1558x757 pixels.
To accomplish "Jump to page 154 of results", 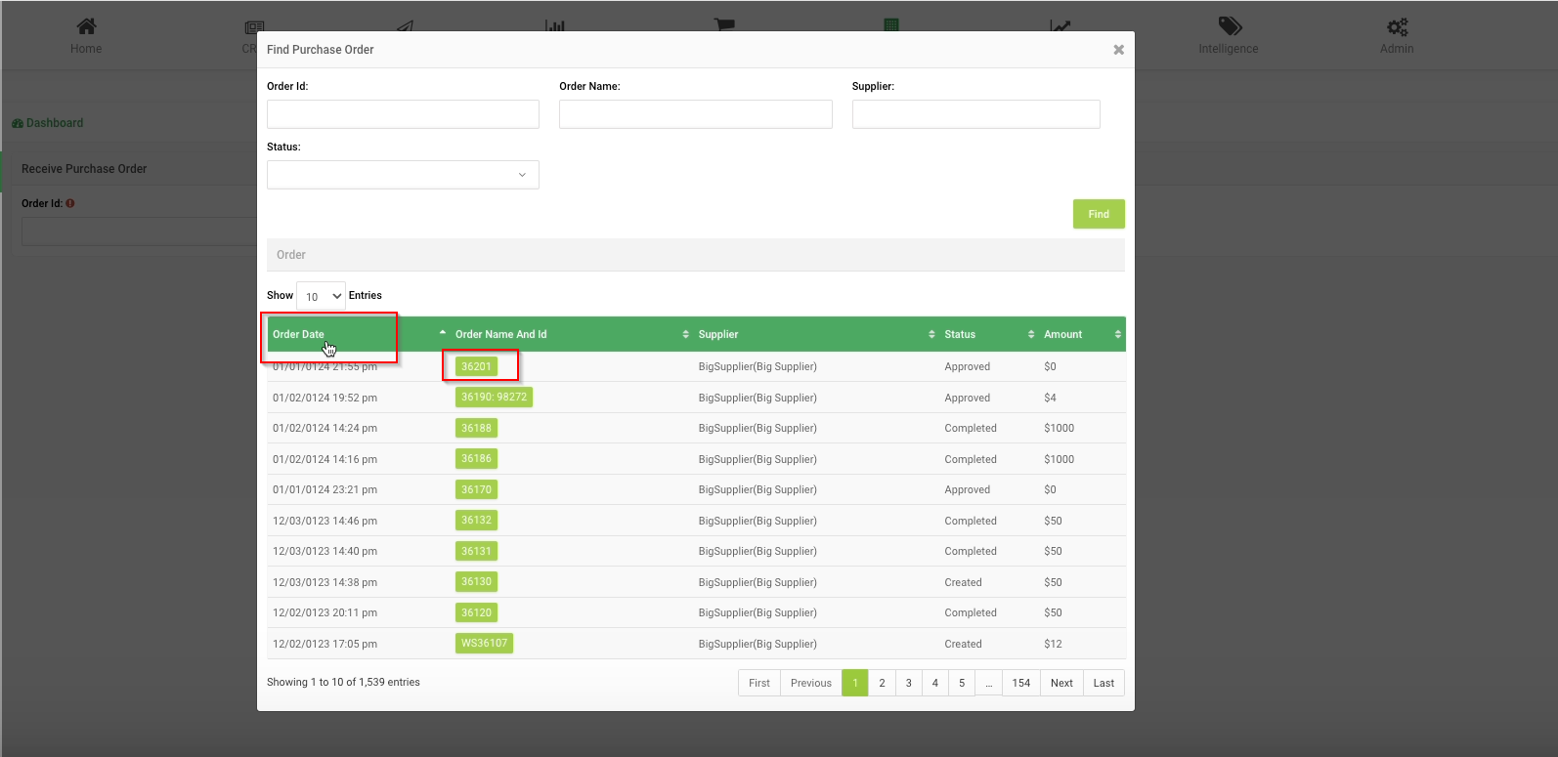I will point(1021,683).
